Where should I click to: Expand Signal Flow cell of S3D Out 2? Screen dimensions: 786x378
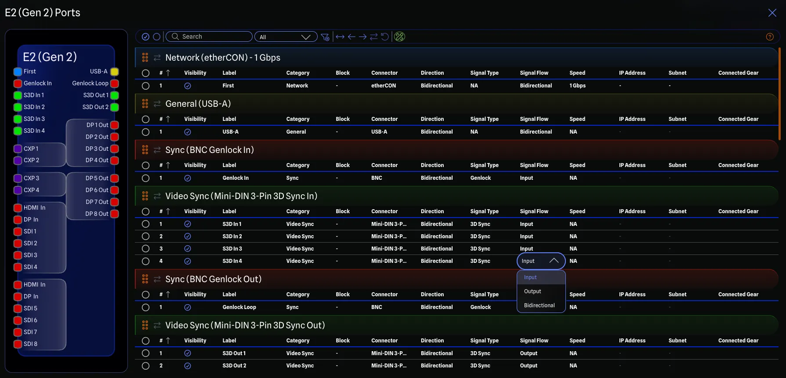tap(529, 366)
